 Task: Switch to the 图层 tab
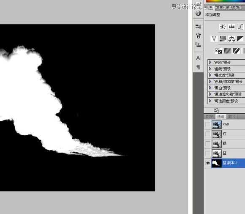(x=210, y=117)
